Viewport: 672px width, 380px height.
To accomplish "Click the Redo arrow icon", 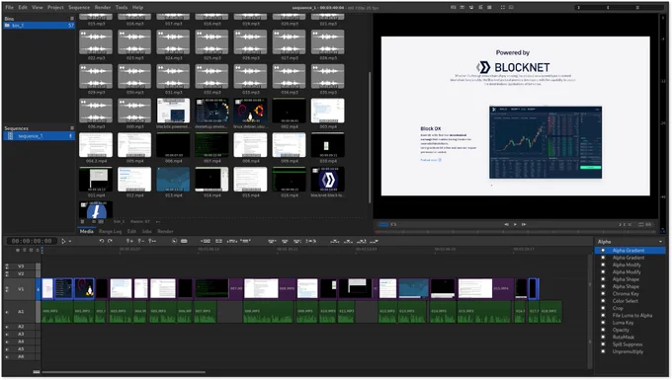I will [110, 241].
